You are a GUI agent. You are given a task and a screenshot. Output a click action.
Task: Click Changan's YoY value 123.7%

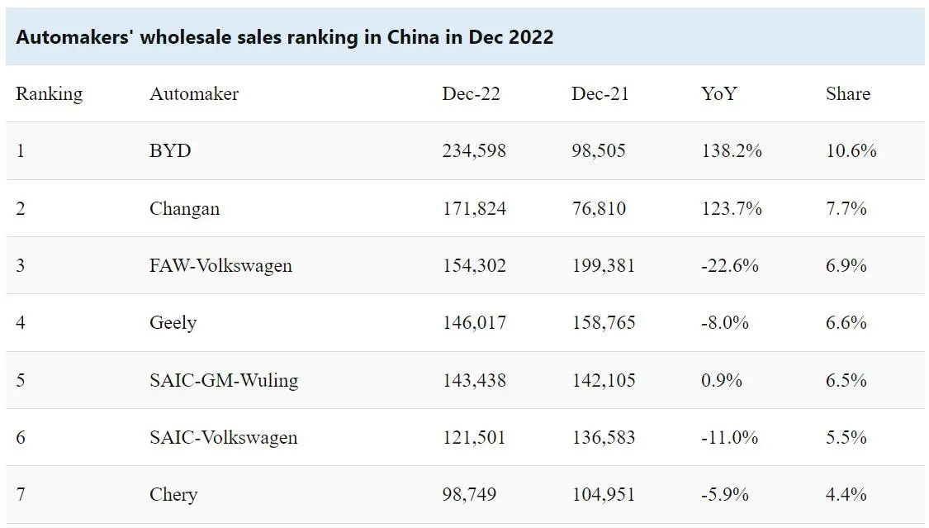point(731,208)
